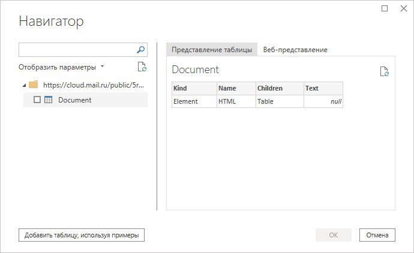Select the https://cloud.mail.ru/public tree row
The height and width of the screenshot is (253, 414).
point(85,85)
